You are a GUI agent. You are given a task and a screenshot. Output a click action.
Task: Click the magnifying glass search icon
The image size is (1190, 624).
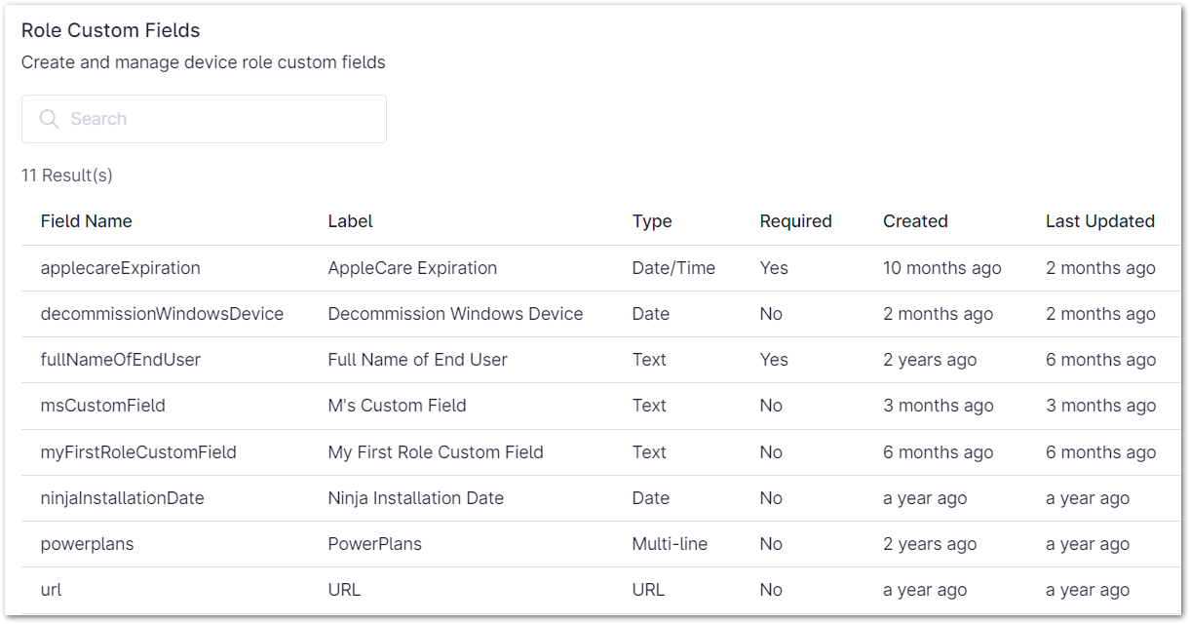(49, 118)
